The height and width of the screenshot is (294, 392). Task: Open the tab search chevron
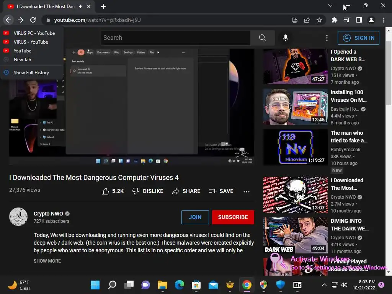tap(330, 5)
